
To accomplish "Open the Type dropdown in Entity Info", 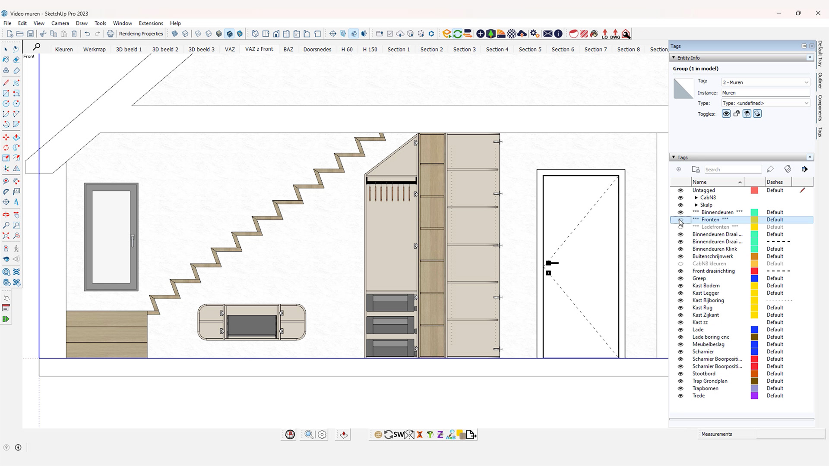I will pyautogui.click(x=806, y=103).
